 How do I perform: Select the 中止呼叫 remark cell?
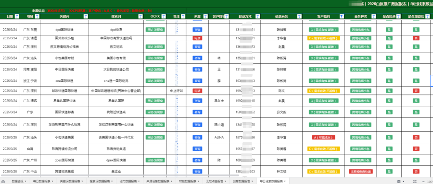point(177,91)
